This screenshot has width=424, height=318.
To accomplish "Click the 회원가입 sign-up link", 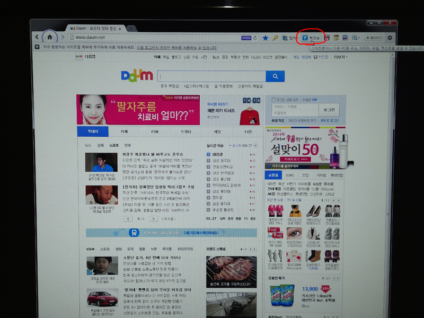I will [x=278, y=120].
